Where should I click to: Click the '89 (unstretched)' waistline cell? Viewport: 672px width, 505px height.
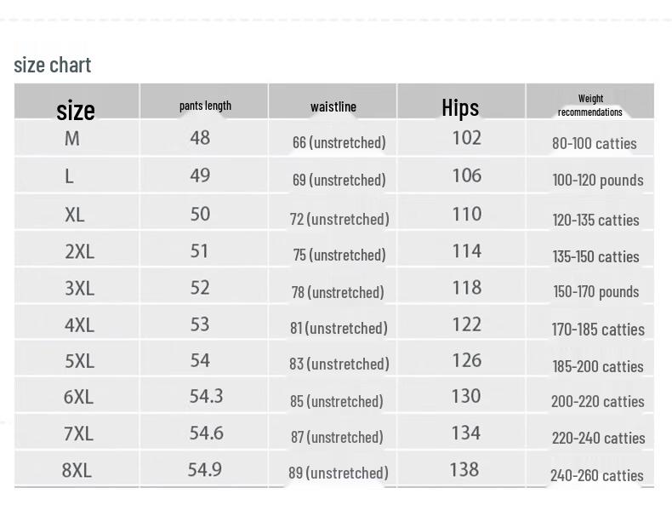(339, 473)
